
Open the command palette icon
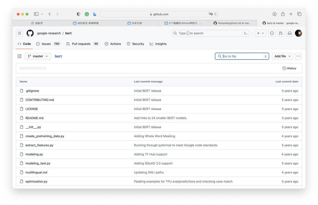click(x=245, y=33)
